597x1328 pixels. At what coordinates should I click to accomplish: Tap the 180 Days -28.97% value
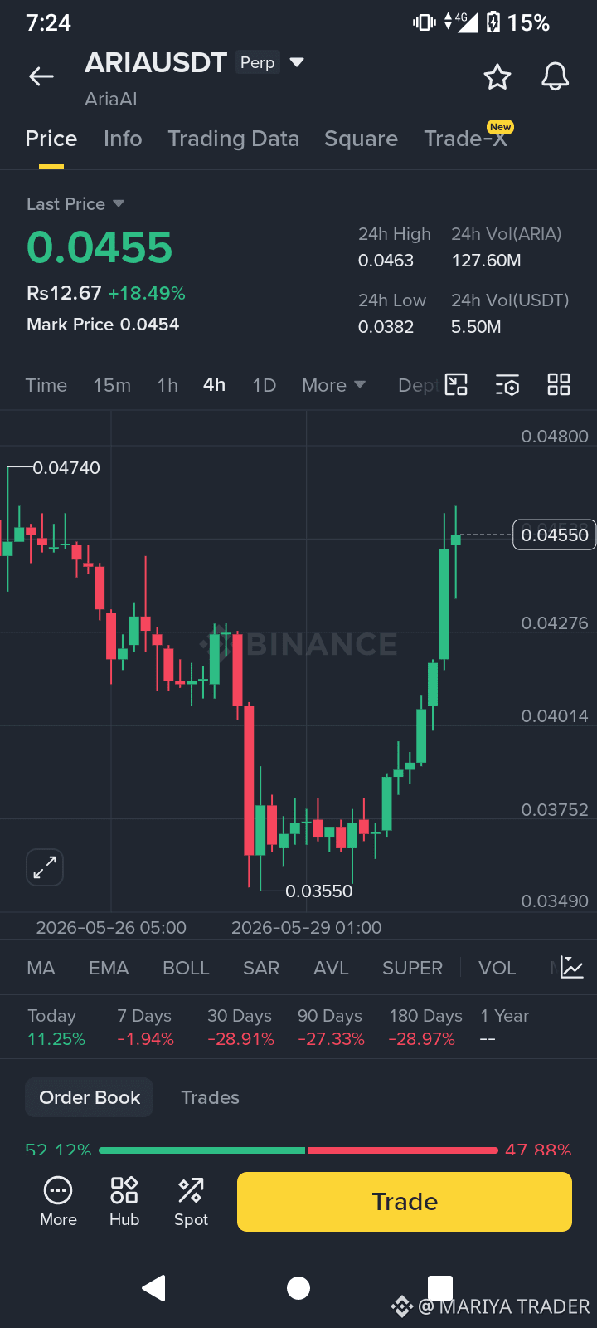pos(422,1039)
